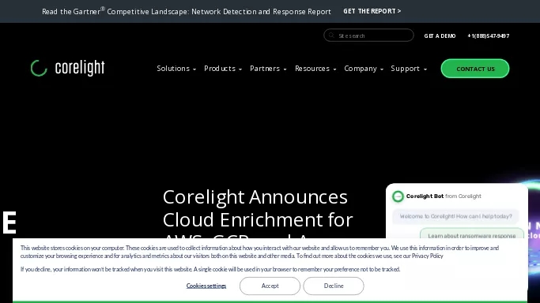Click Get the Report link

click(372, 11)
